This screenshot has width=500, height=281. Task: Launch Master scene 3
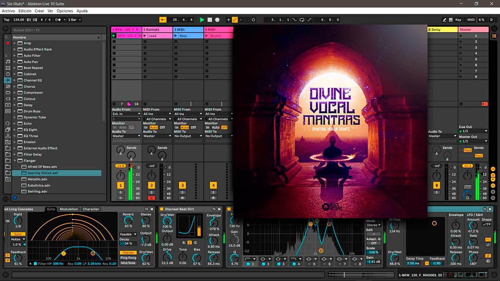click(x=461, y=47)
